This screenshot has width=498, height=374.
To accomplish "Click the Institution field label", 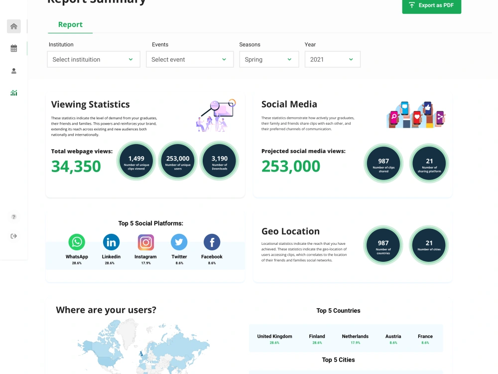I will 61,44.
